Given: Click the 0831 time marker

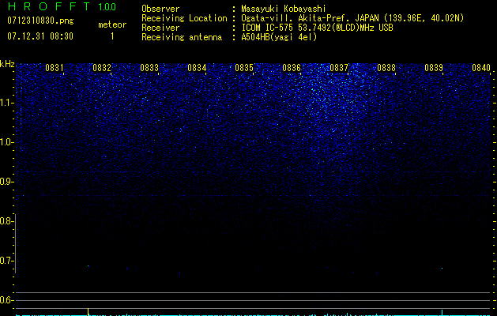Looking at the screenshot, I should [x=55, y=68].
